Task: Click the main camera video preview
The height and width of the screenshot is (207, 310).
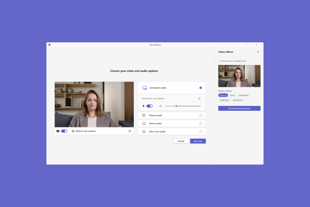Action: coord(94,104)
